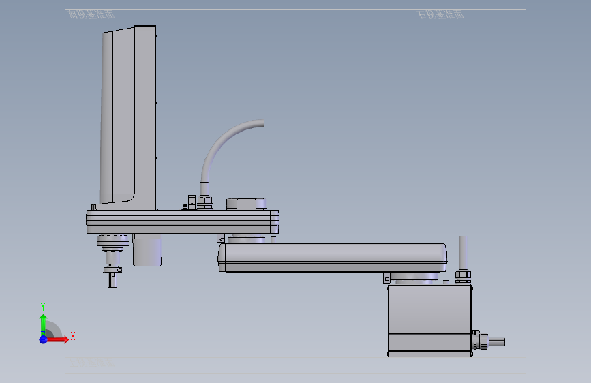This screenshot has height=383, width=591.
Task: Select the vertical tube above the base
Action: pos(464,253)
